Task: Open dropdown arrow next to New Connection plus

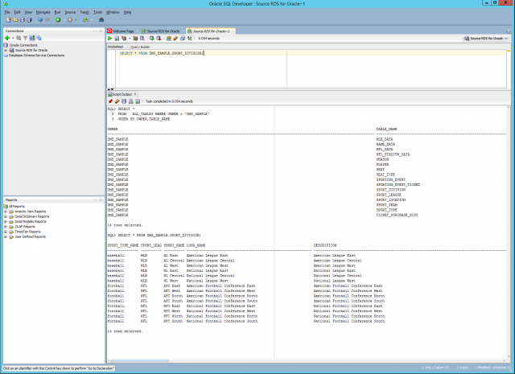Action: coord(13,38)
